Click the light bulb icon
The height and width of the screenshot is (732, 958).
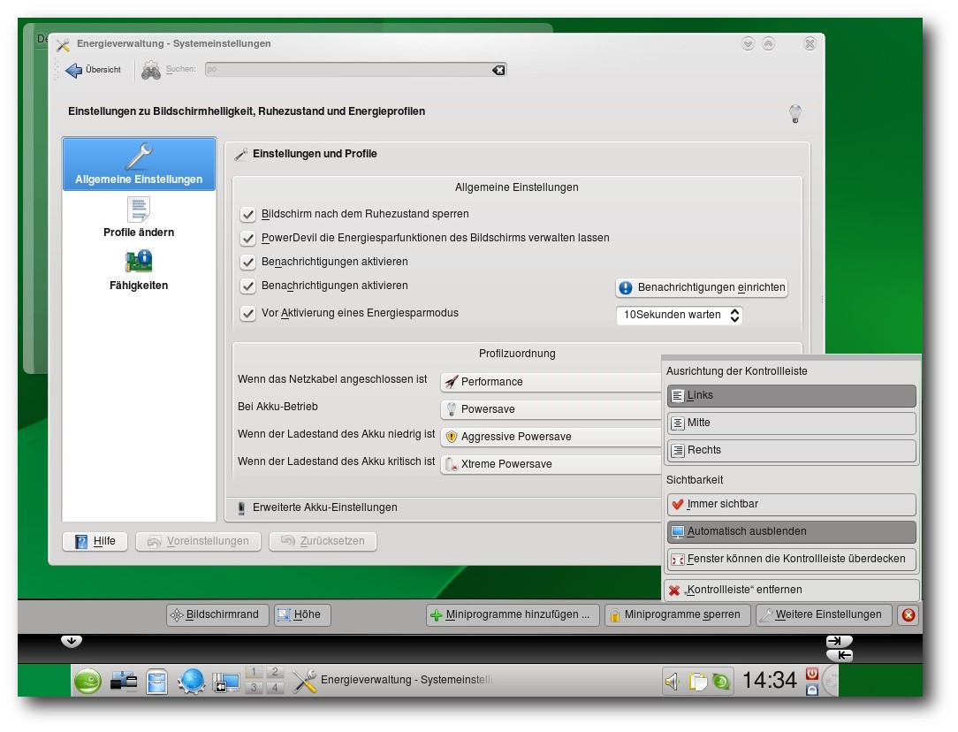coord(795,113)
